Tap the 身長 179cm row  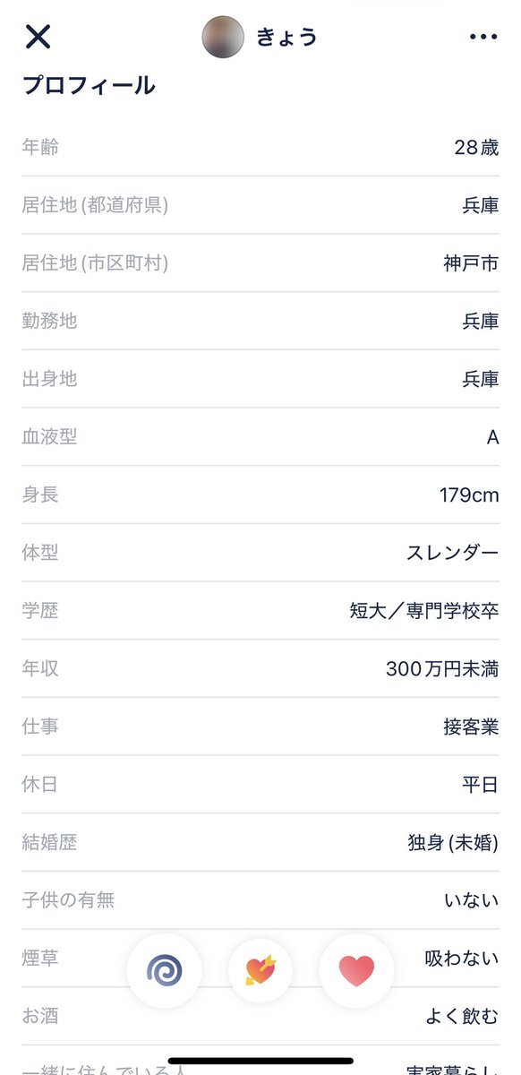click(x=260, y=494)
